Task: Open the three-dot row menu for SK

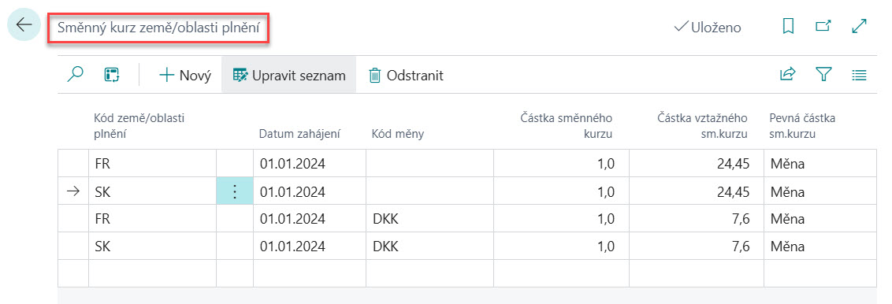Action: 234,191
